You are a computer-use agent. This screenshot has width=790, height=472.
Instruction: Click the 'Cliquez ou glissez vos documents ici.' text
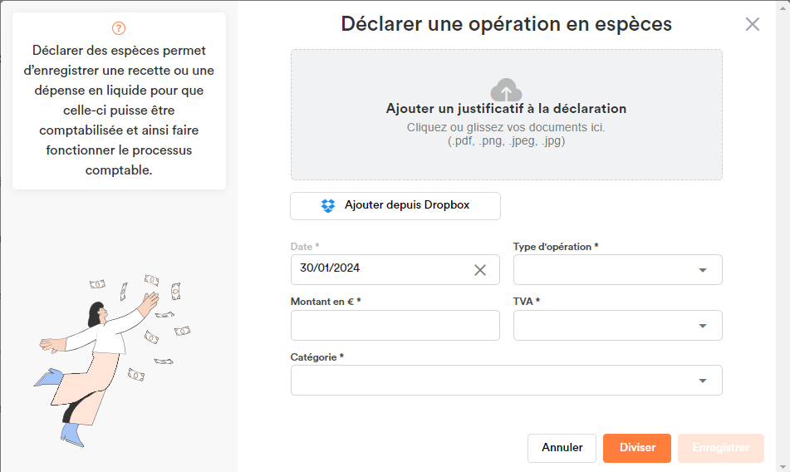click(x=506, y=127)
